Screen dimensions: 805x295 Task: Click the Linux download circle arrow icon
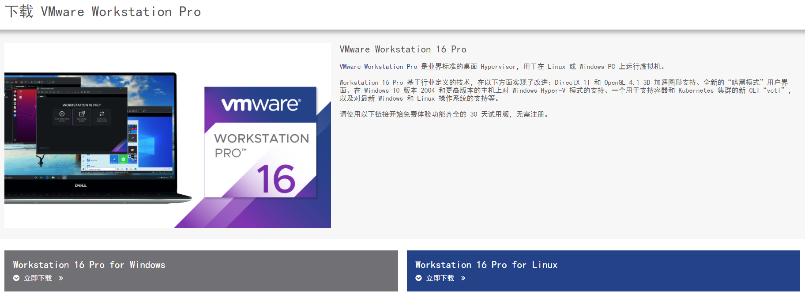(x=418, y=278)
